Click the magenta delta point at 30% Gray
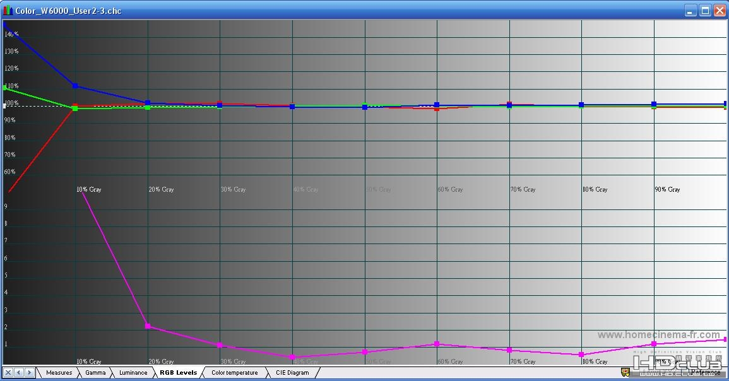Viewport: 729px width, 381px height. 220,345
